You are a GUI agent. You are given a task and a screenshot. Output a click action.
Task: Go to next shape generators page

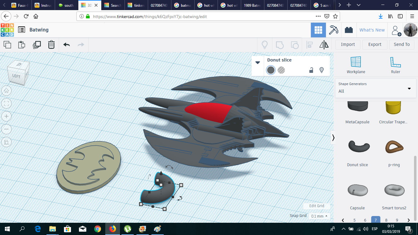tap(409, 220)
